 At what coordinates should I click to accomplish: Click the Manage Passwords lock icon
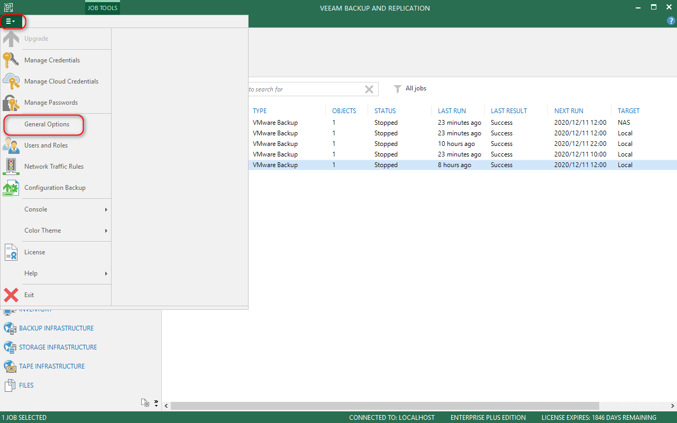[x=11, y=103]
